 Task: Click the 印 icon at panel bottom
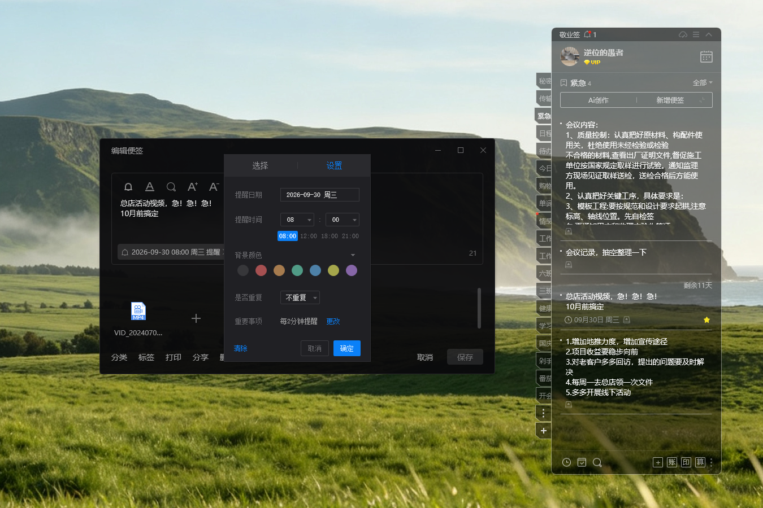[x=686, y=462]
